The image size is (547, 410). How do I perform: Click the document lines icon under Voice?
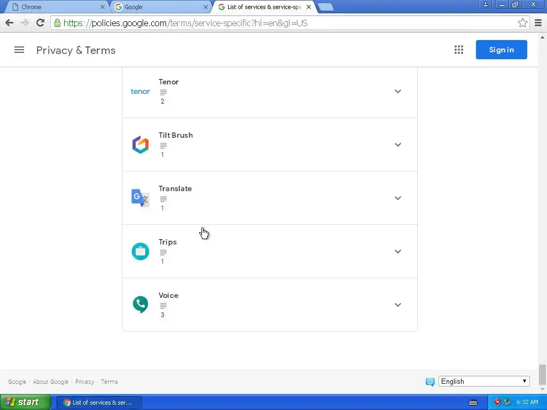point(163,305)
